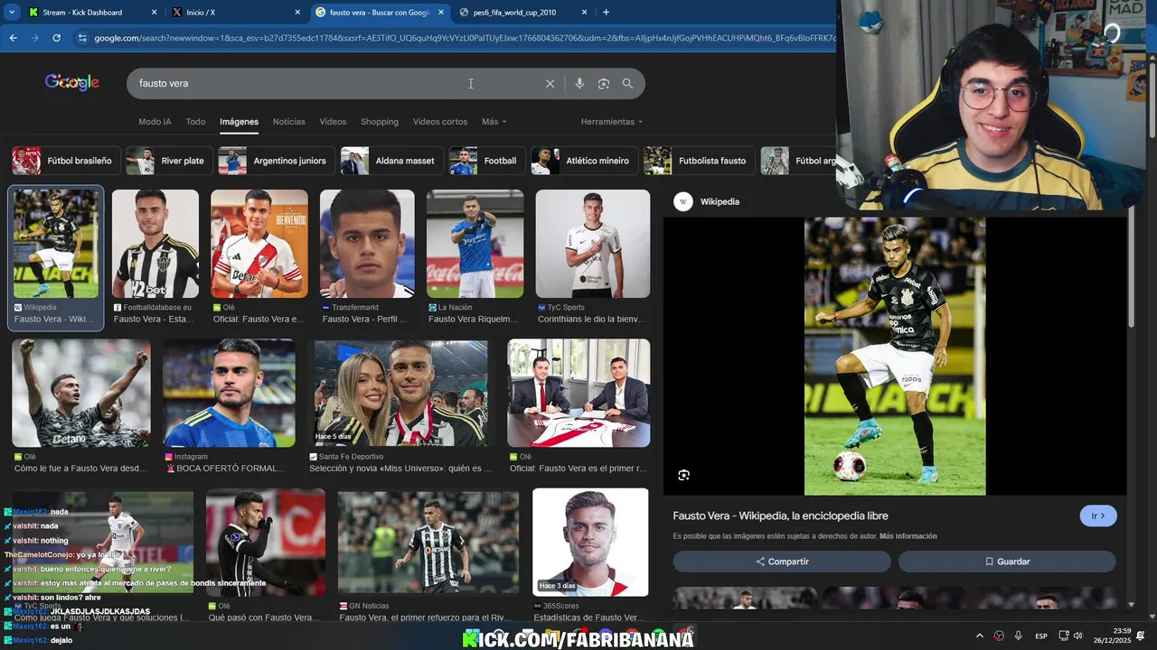Viewport: 1157px width, 650px height.
Task: Open Google Lens image search icon
Action: tap(604, 83)
